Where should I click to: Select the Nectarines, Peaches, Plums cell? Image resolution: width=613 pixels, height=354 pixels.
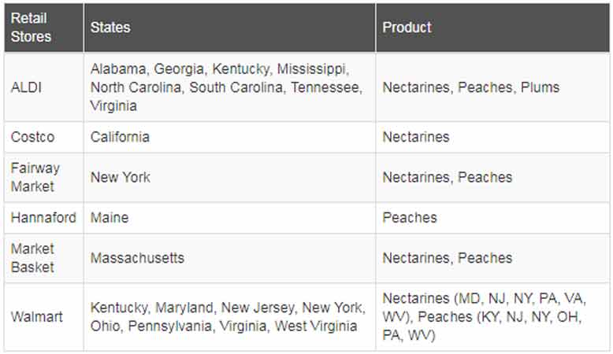pyautogui.click(x=492, y=87)
